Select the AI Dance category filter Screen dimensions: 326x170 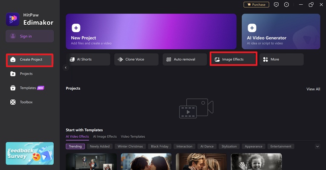click(x=207, y=146)
